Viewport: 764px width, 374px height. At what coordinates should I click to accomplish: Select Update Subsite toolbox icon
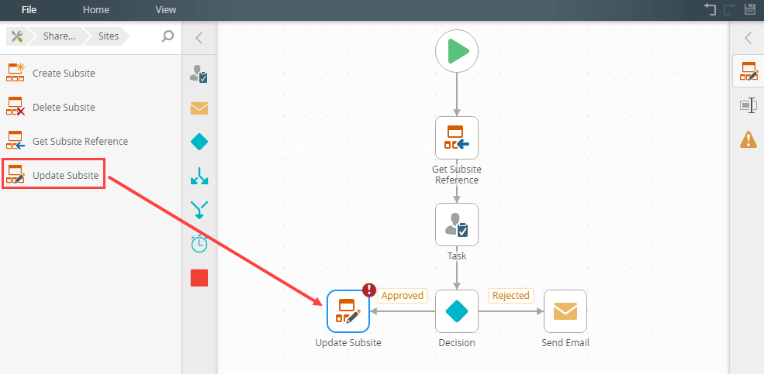point(15,174)
